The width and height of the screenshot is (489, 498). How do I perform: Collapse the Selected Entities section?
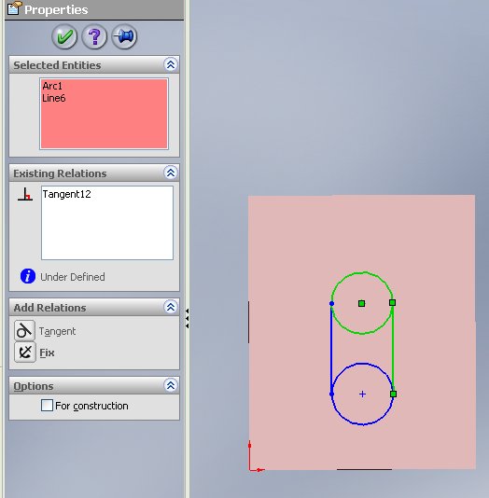click(x=171, y=64)
